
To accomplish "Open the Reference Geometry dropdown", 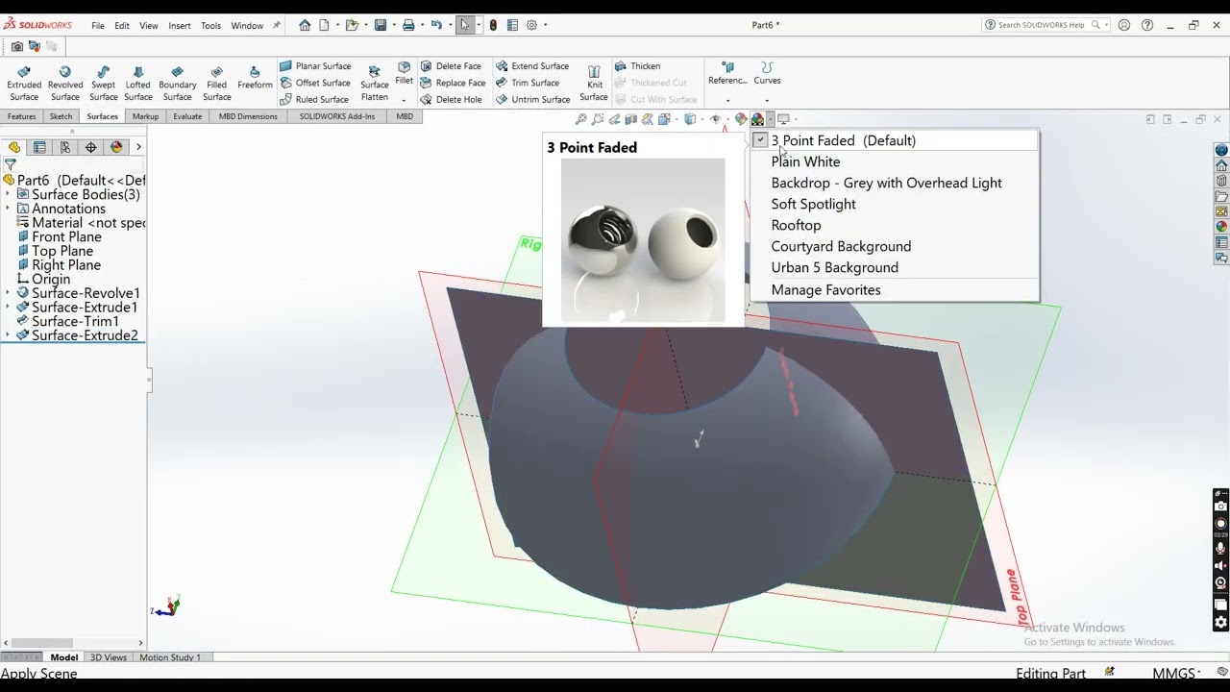I will pyautogui.click(x=727, y=100).
